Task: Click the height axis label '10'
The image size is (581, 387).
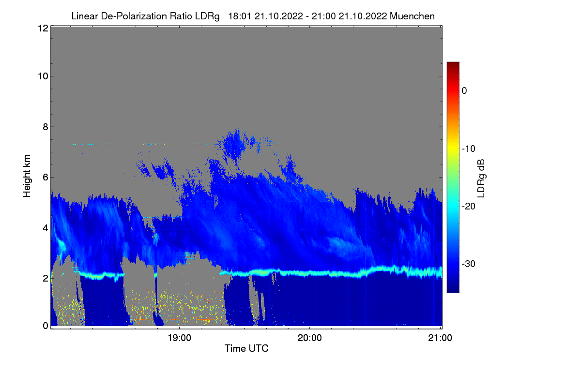Action: click(x=42, y=76)
